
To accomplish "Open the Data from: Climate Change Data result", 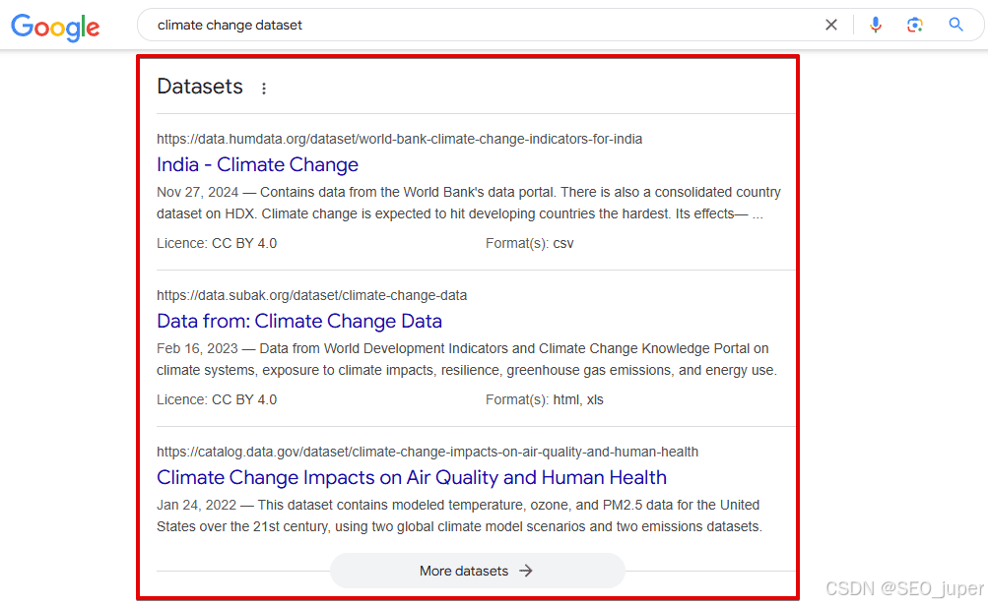I will [299, 321].
